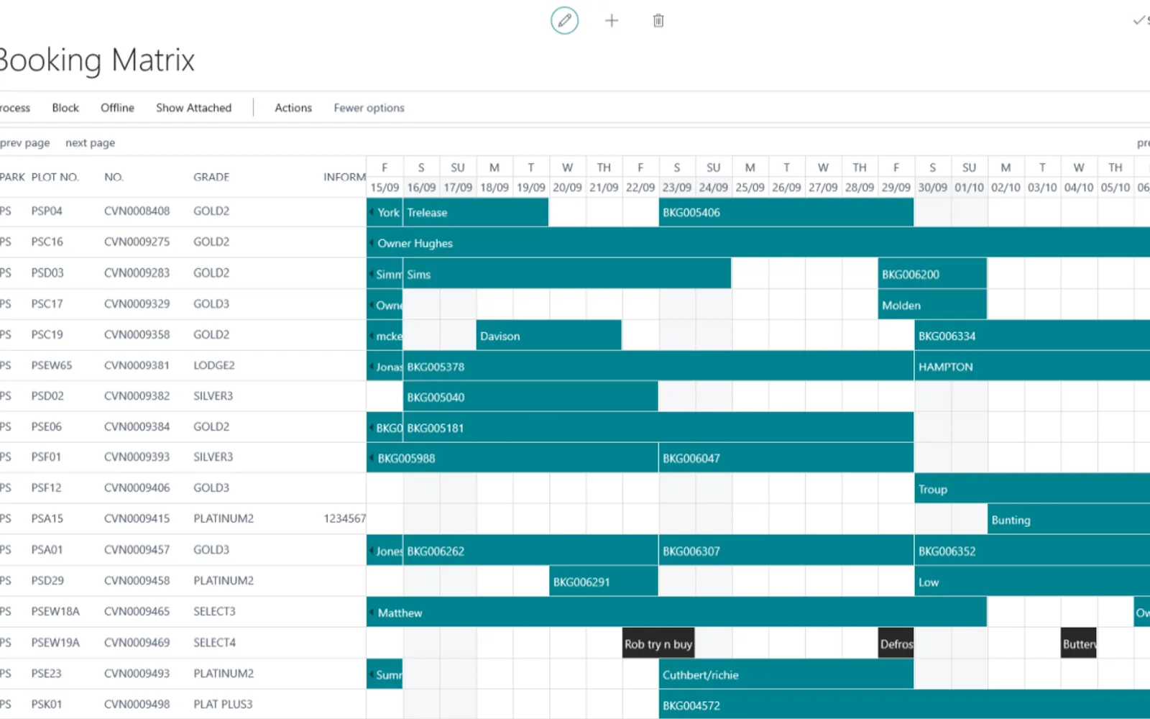Open booking BKG006307
The width and height of the screenshot is (1150, 719).
click(786, 551)
